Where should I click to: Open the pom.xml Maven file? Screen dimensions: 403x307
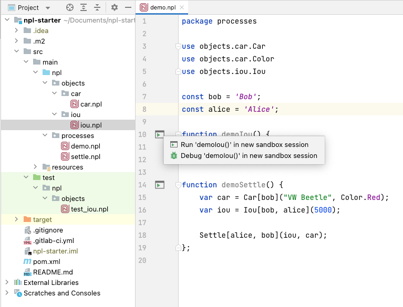pos(47,261)
